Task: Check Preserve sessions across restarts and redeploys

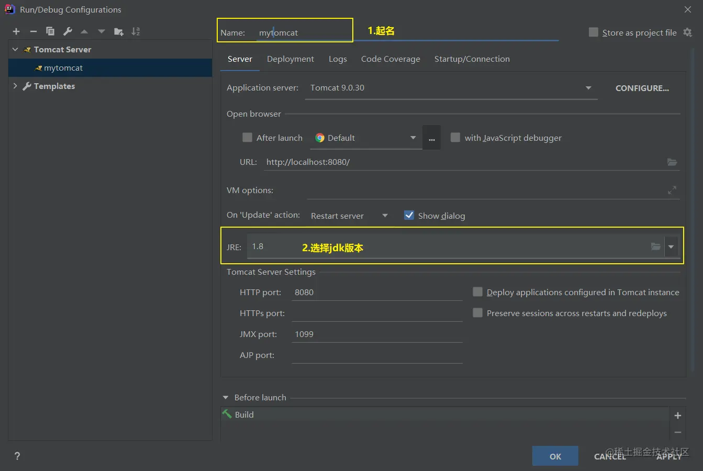Action: point(477,312)
